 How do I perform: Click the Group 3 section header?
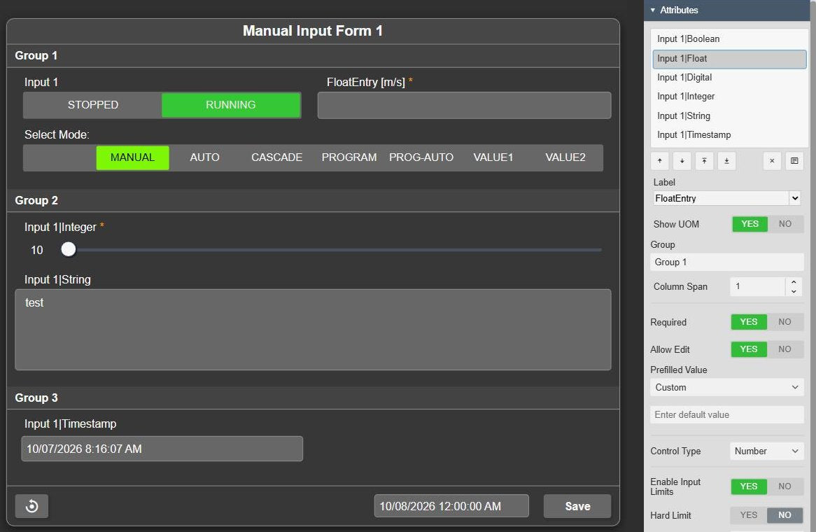pos(313,398)
